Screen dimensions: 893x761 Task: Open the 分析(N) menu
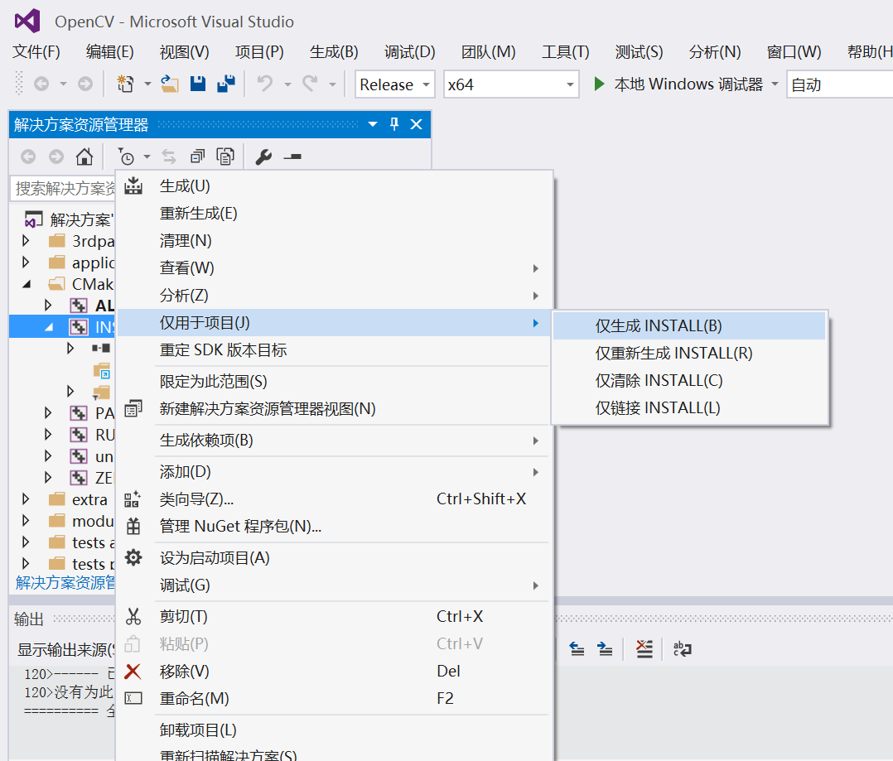point(715,52)
